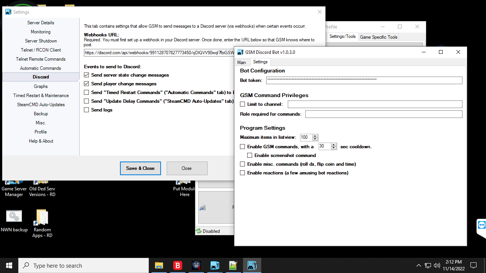The width and height of the screenshot is (486, 273).
Task: Check Enable screenshot command
Action: 250,155
